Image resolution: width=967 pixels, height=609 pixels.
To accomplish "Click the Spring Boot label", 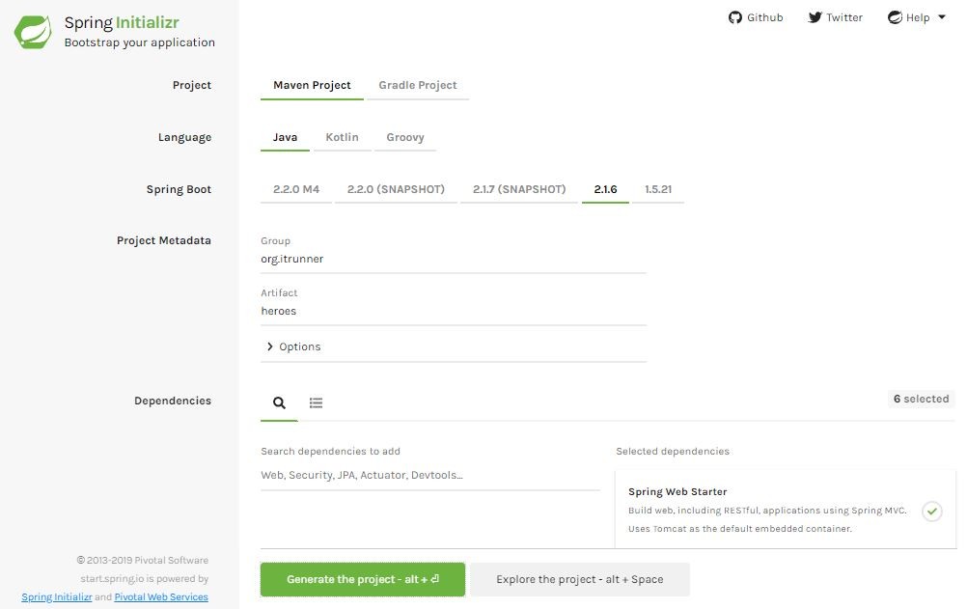I will pyautogui.click(x=179, y=189).
